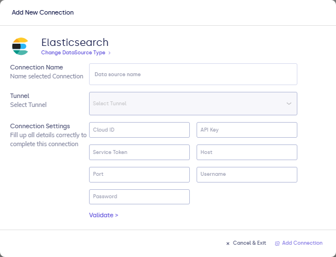The image size is (336, 257).
Task: Open the Change DataSource Type link
Action: click(x=73, y=53)
